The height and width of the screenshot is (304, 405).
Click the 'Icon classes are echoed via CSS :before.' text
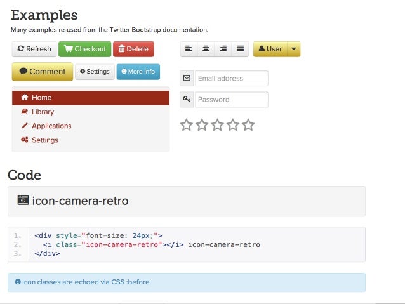click(x=87, y=282)
